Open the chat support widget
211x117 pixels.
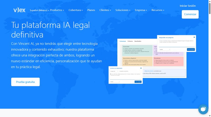(x=203, y=109)
